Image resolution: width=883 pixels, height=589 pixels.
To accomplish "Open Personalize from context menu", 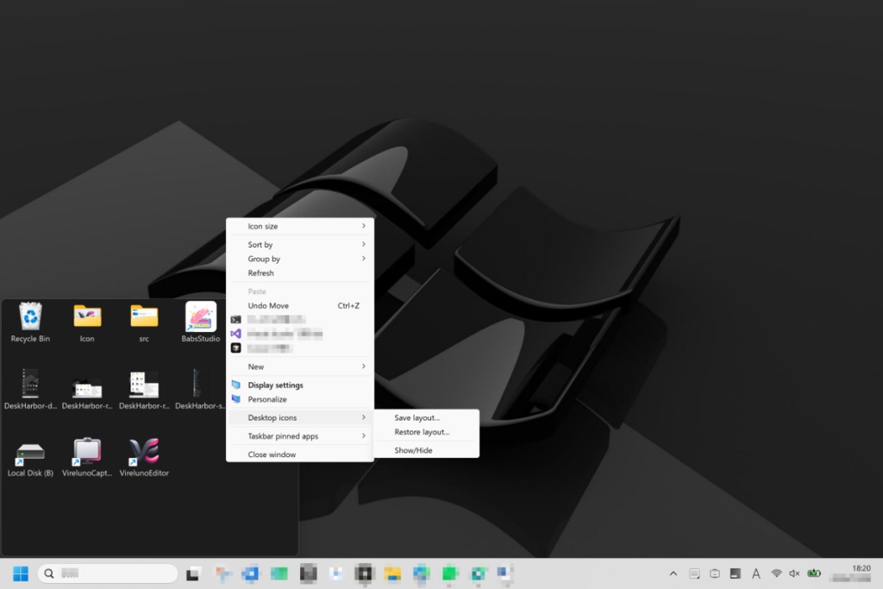I will [299, 399].
